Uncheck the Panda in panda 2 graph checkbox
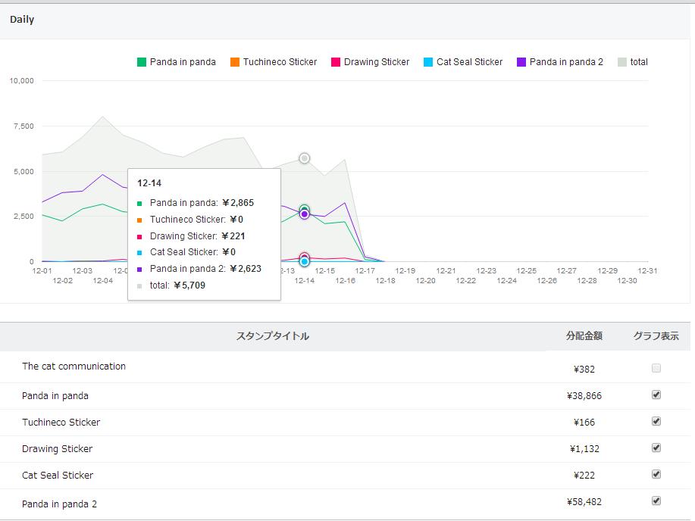Viewport: 695px width, 521px height. pos(656,501)
